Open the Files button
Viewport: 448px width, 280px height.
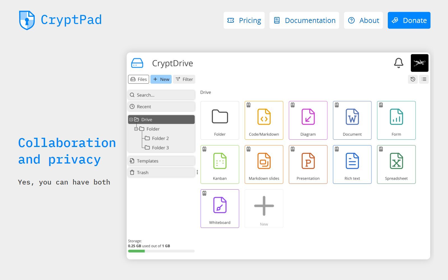(139, 79)
